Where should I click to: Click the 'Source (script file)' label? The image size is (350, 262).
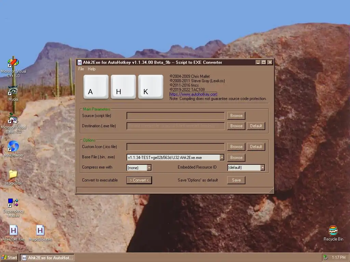[96, 116]
